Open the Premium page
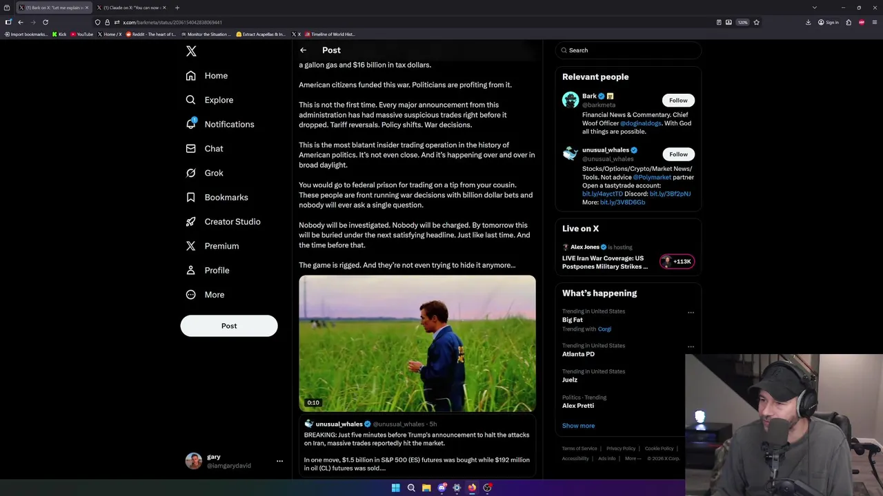 [x=212, y=246]
